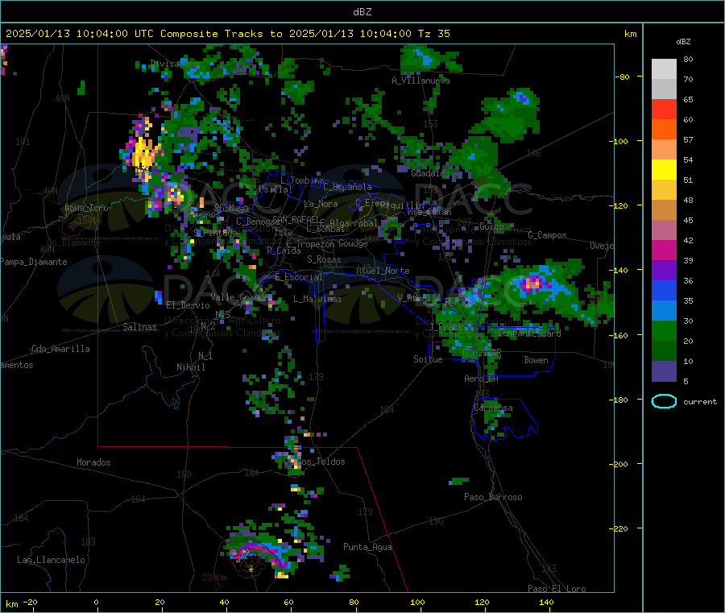
Task: Select the light gray 80 dBZ swatch
Action: [664, 69]
